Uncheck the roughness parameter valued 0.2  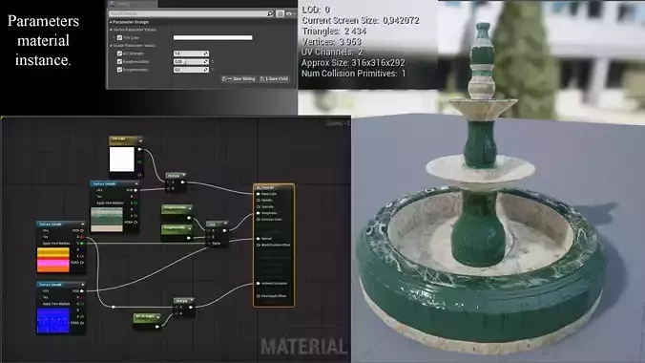click(119, 70)
